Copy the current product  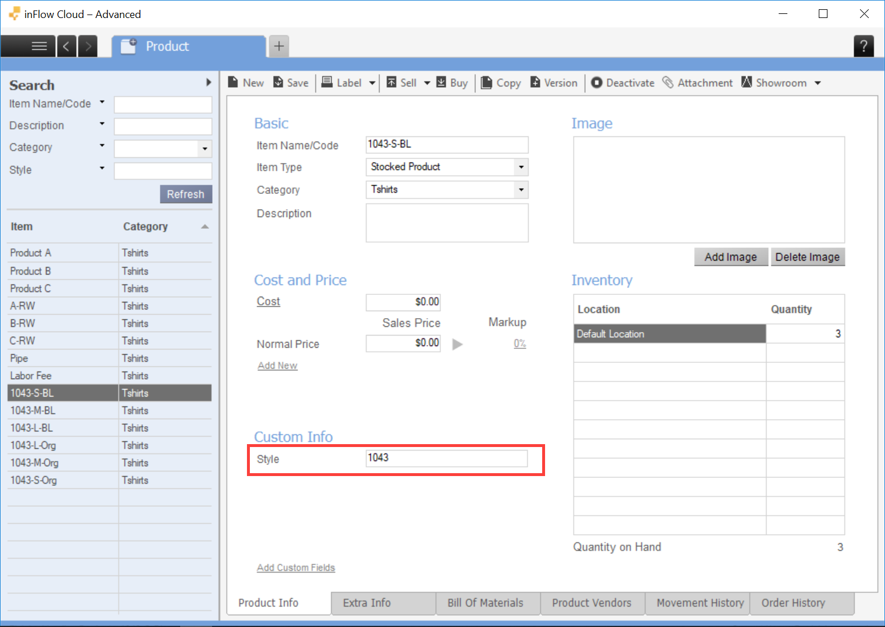pos(501,82)
